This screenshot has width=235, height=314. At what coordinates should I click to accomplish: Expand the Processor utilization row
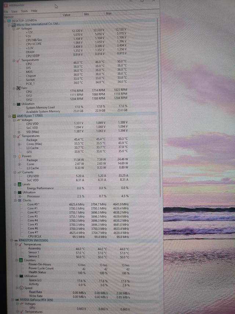tap(20, 197)
